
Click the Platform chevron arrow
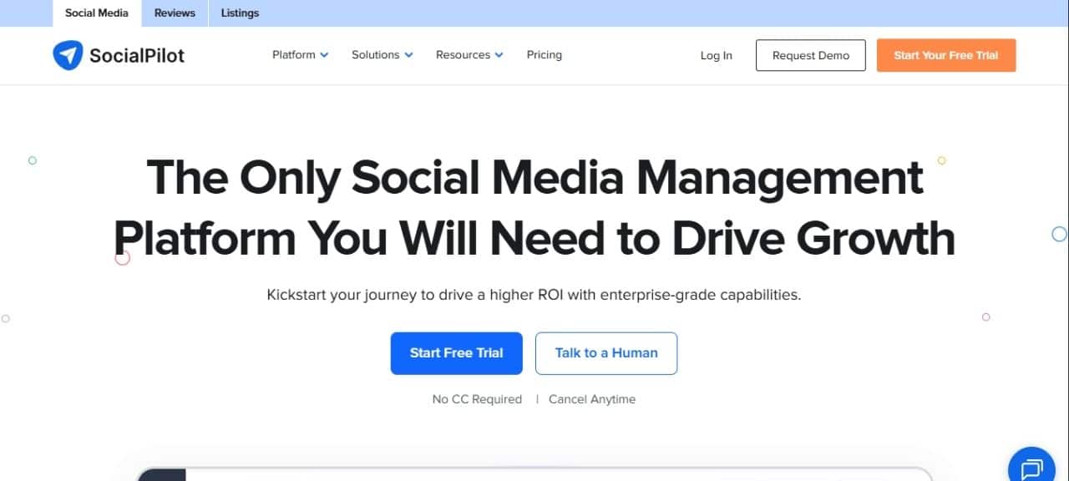pyautogui.click(x=325, y=54)
